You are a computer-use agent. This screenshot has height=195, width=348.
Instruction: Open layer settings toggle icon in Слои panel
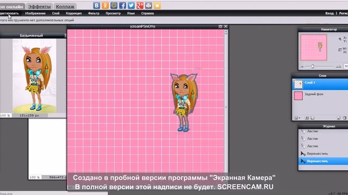297,118
